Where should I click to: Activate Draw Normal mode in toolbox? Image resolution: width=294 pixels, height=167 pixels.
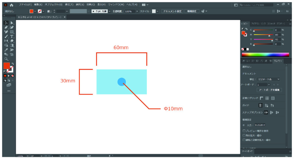5,80
